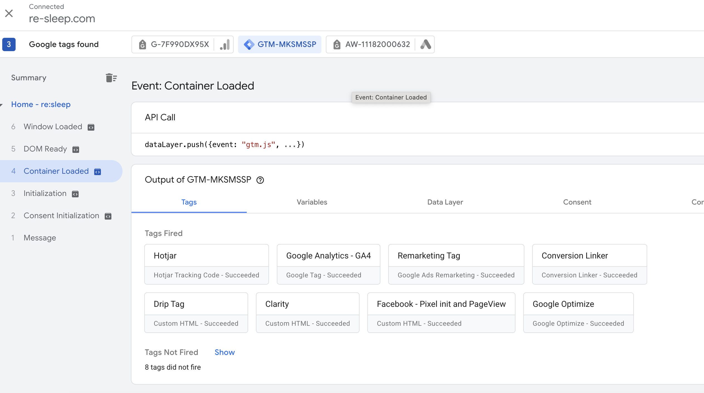Switch to the Data Layer tab
The width and height of the screenshot is (704, 393).
pyautogui.click(x=445, y=202)
